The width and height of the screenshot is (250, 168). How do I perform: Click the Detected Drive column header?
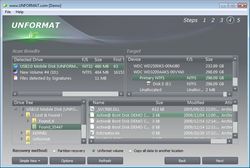pyautogui.click(x=28, y=60)
